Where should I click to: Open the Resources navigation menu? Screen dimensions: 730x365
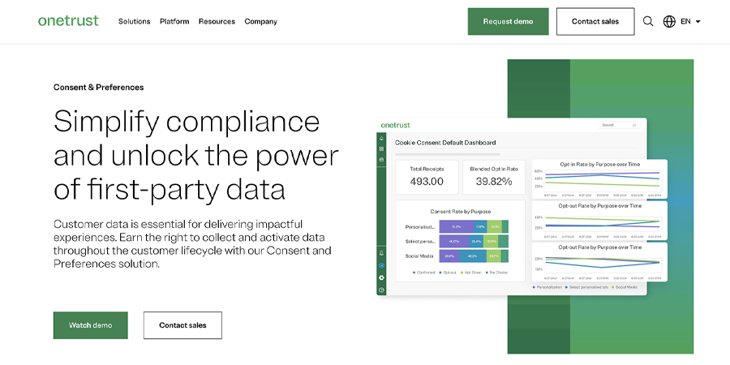pos(217,22)
